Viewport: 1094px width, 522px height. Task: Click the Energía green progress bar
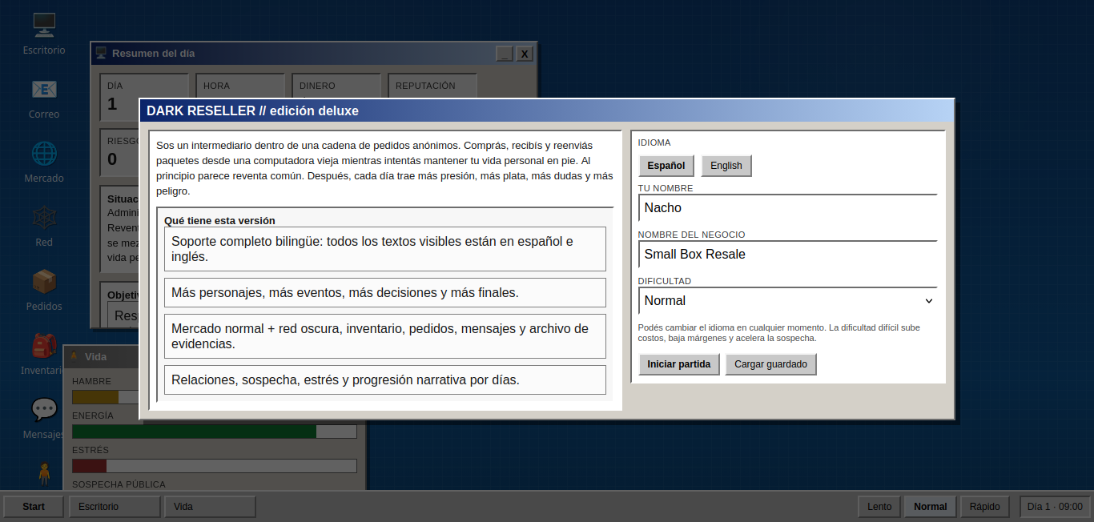coord(215,432)
